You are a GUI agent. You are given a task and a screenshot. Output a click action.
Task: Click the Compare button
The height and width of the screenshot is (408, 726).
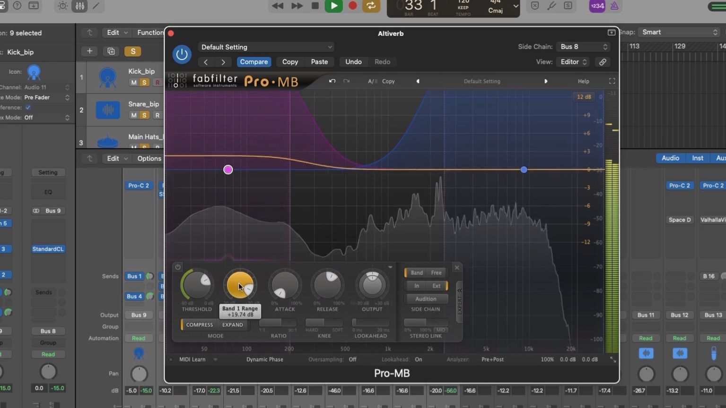tap(254, 62)
